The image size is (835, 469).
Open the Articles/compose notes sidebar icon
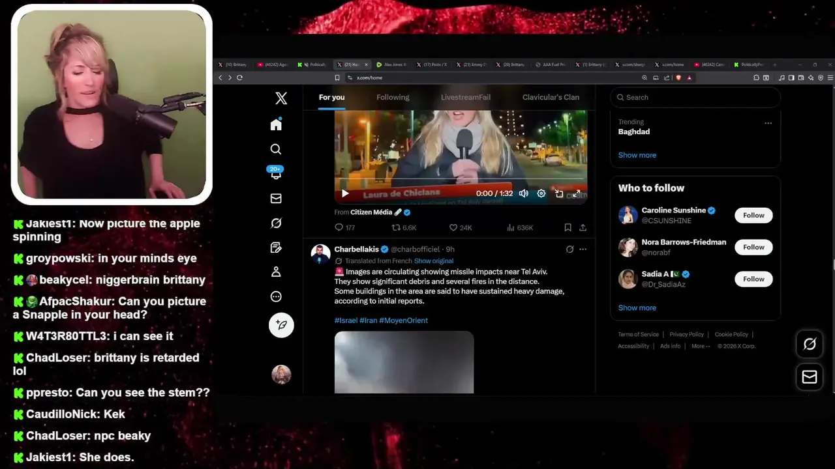[276, 248]
